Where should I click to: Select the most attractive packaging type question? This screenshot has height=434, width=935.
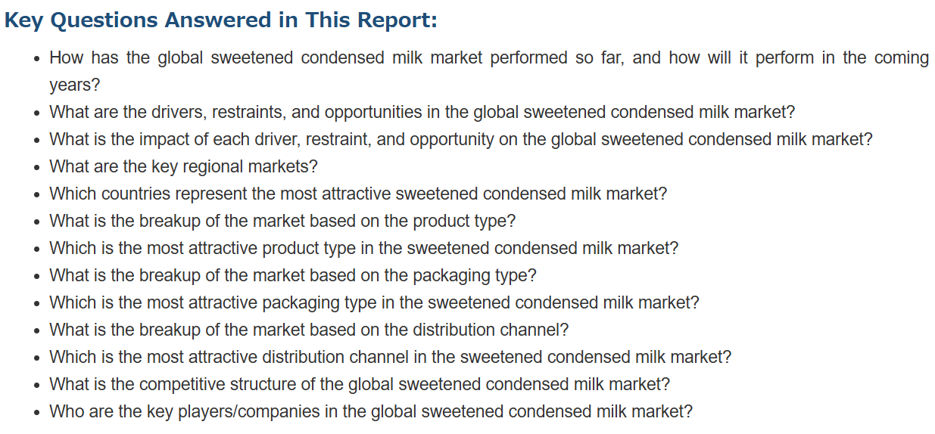click(374, 302)
